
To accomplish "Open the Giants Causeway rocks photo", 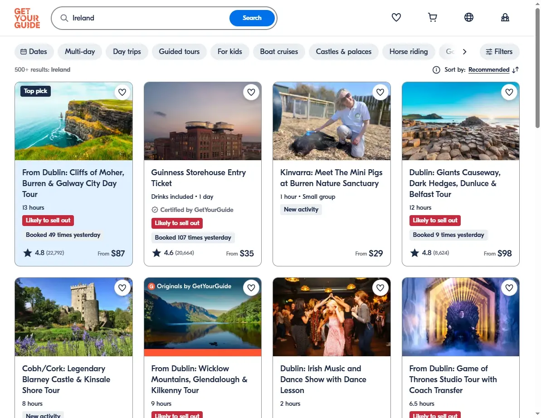I will [461, 121].
